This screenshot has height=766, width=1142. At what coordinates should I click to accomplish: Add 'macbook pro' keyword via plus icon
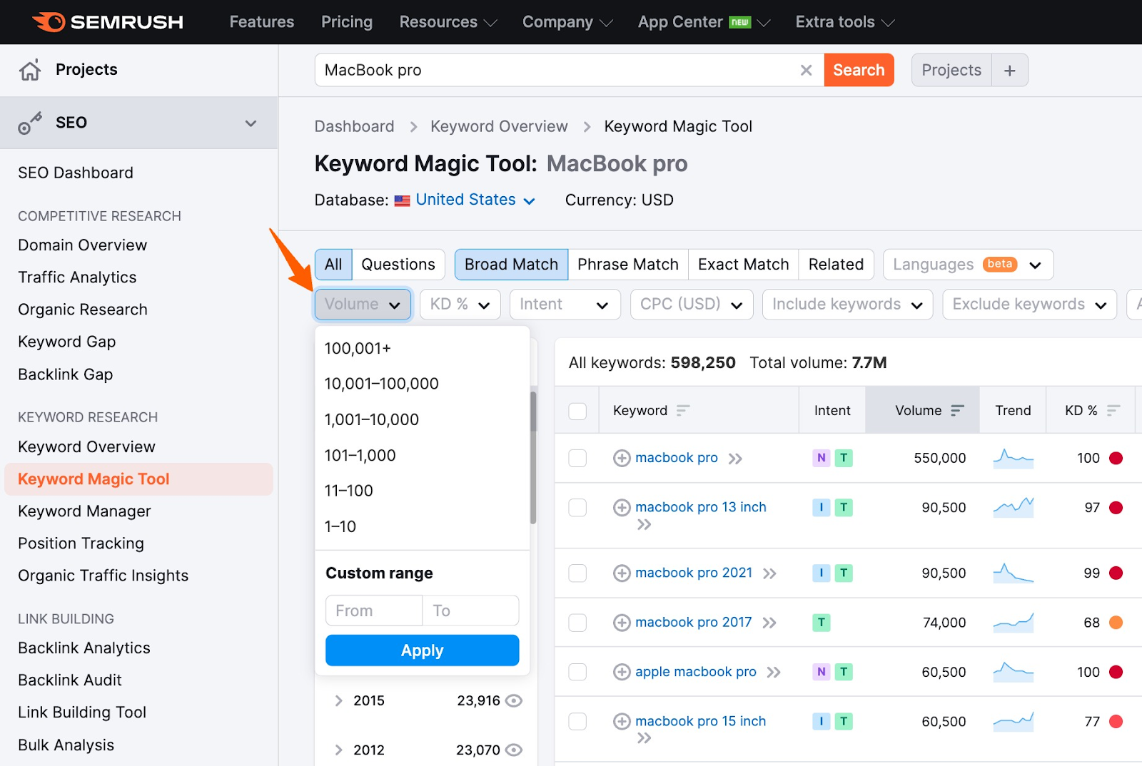(x=622, y=458)
